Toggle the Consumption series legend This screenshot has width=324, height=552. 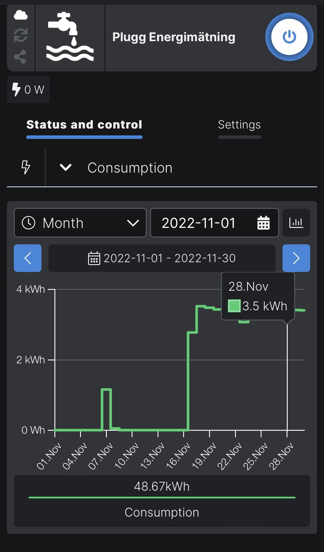(162, 501)
